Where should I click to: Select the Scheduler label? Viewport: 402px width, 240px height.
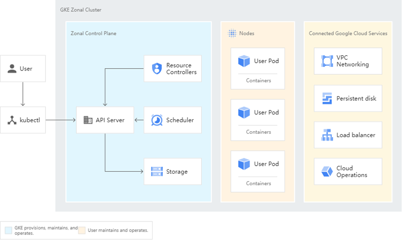(x=180, y=120)
